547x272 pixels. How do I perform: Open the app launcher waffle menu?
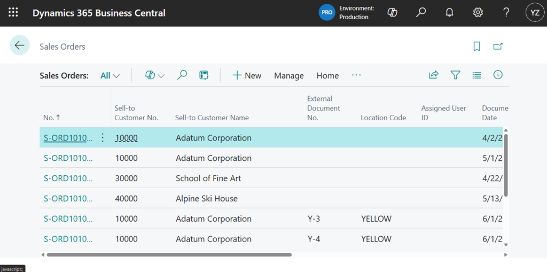coord(13,13)
